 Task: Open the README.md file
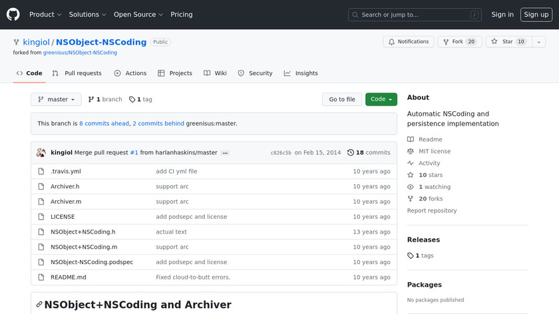point(69,277)
